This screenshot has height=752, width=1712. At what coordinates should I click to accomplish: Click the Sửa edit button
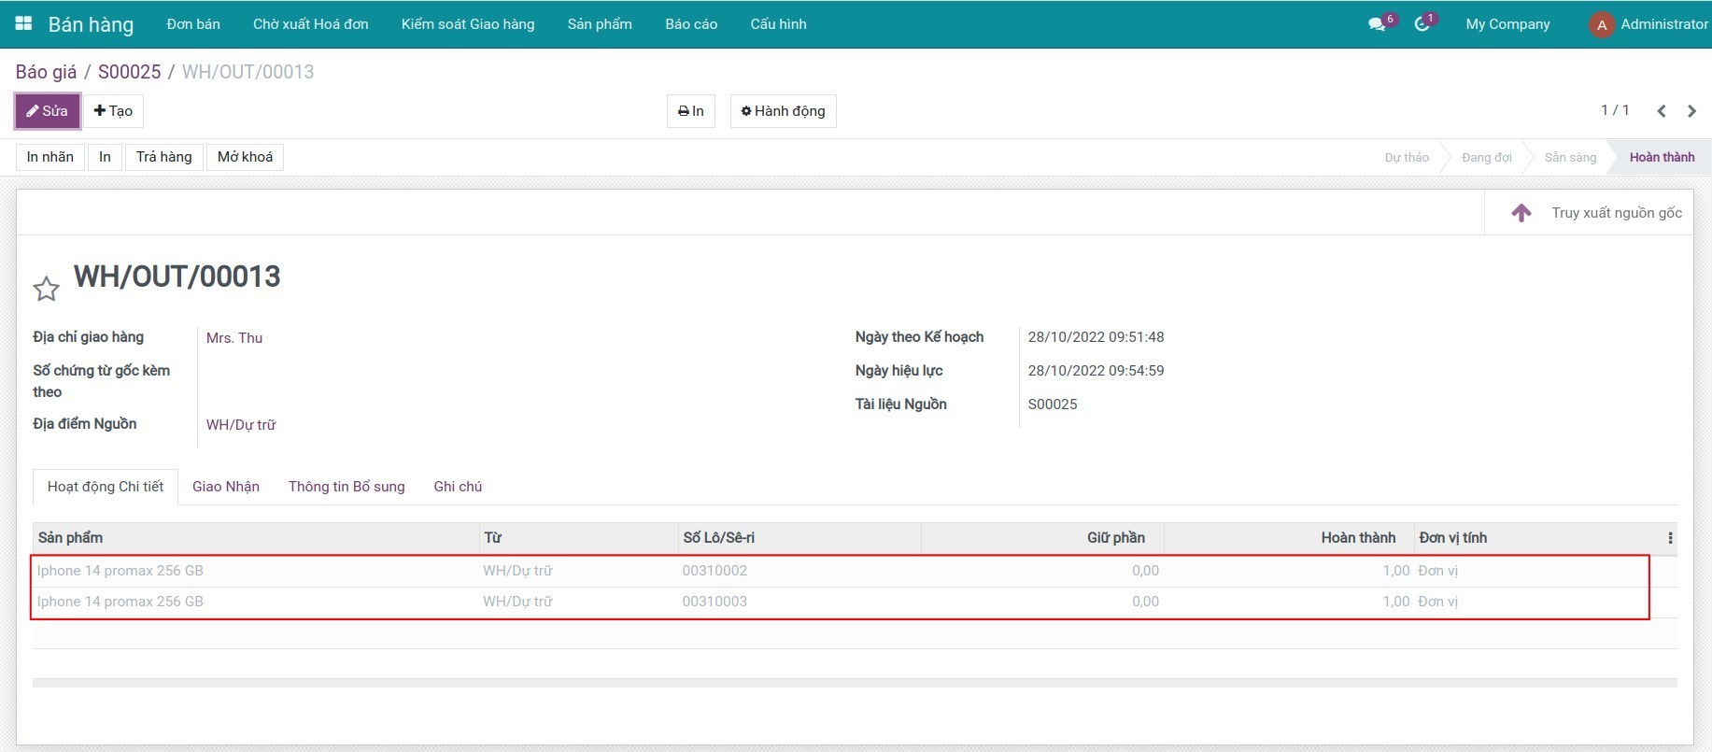(48, 111)
